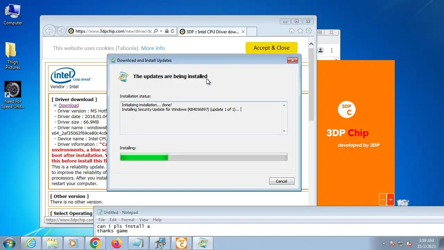Switch to Notepad taskbar button
The height and width of the screenshot is (250, 444).
click(138, 243)
